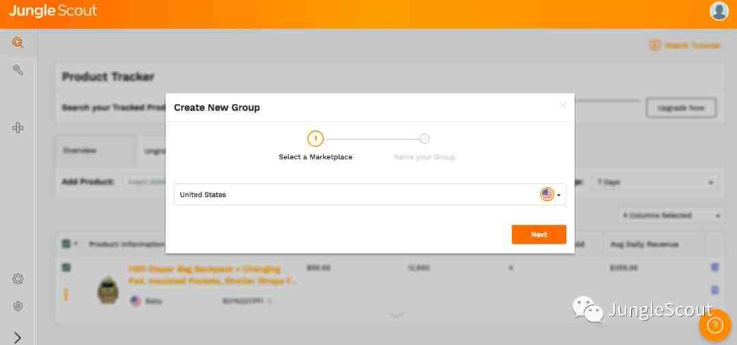Open product search magnifier sidebar icon
737x345 pixels.
click(18, 43)
